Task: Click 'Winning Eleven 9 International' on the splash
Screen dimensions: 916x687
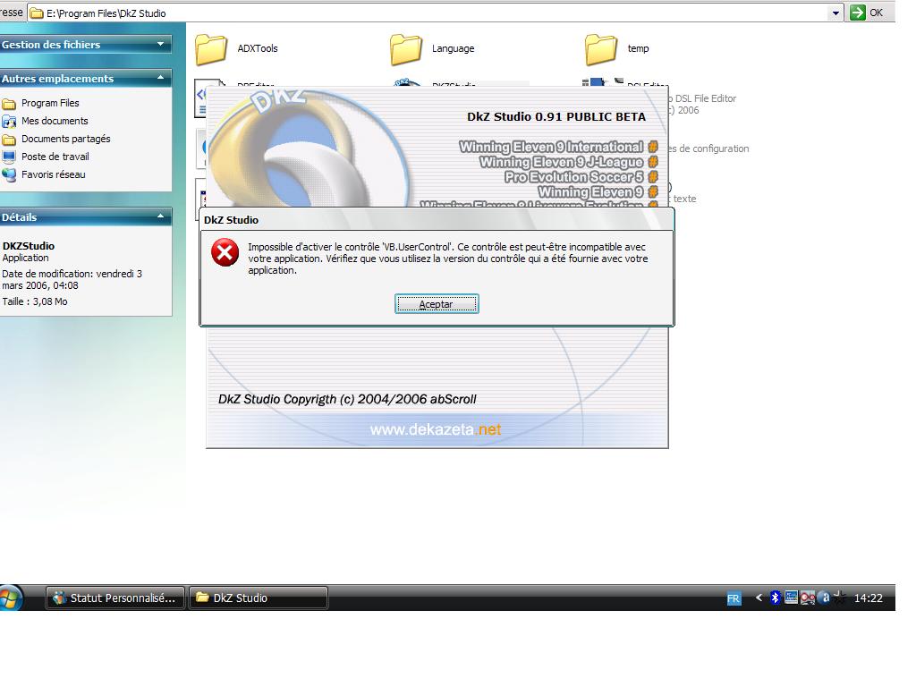Action: click(x=551, y=147)
